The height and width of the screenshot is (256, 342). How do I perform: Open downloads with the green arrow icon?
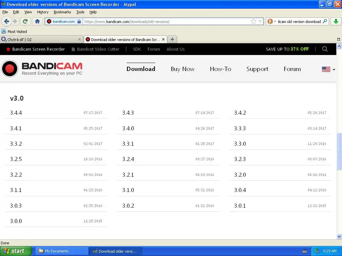coord(336,21)
